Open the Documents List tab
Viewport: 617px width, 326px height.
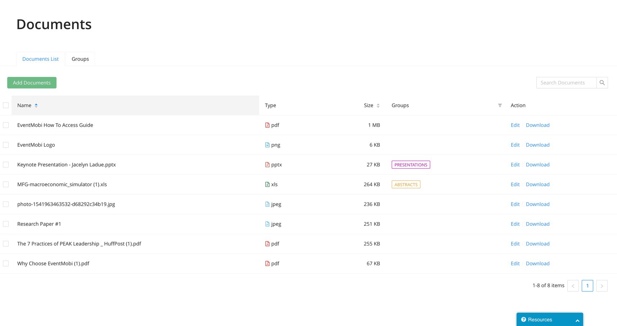40,59
